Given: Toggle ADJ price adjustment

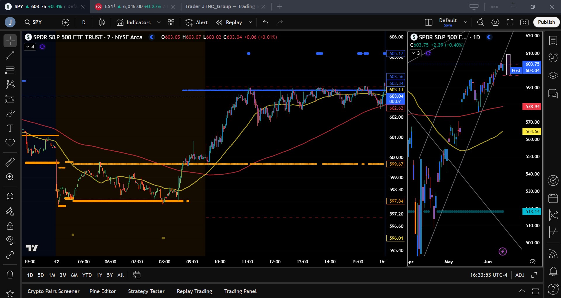Looking at the screenshot, I should tap(520, 275).
